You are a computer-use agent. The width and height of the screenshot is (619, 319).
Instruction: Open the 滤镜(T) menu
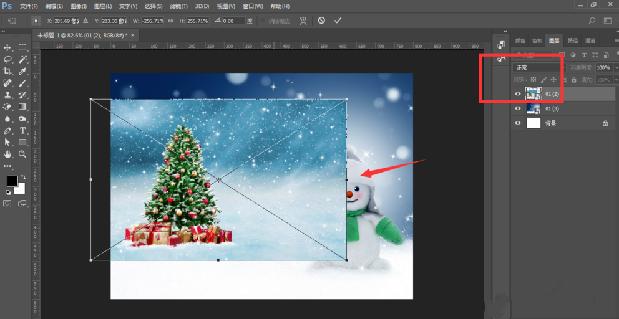180,6
